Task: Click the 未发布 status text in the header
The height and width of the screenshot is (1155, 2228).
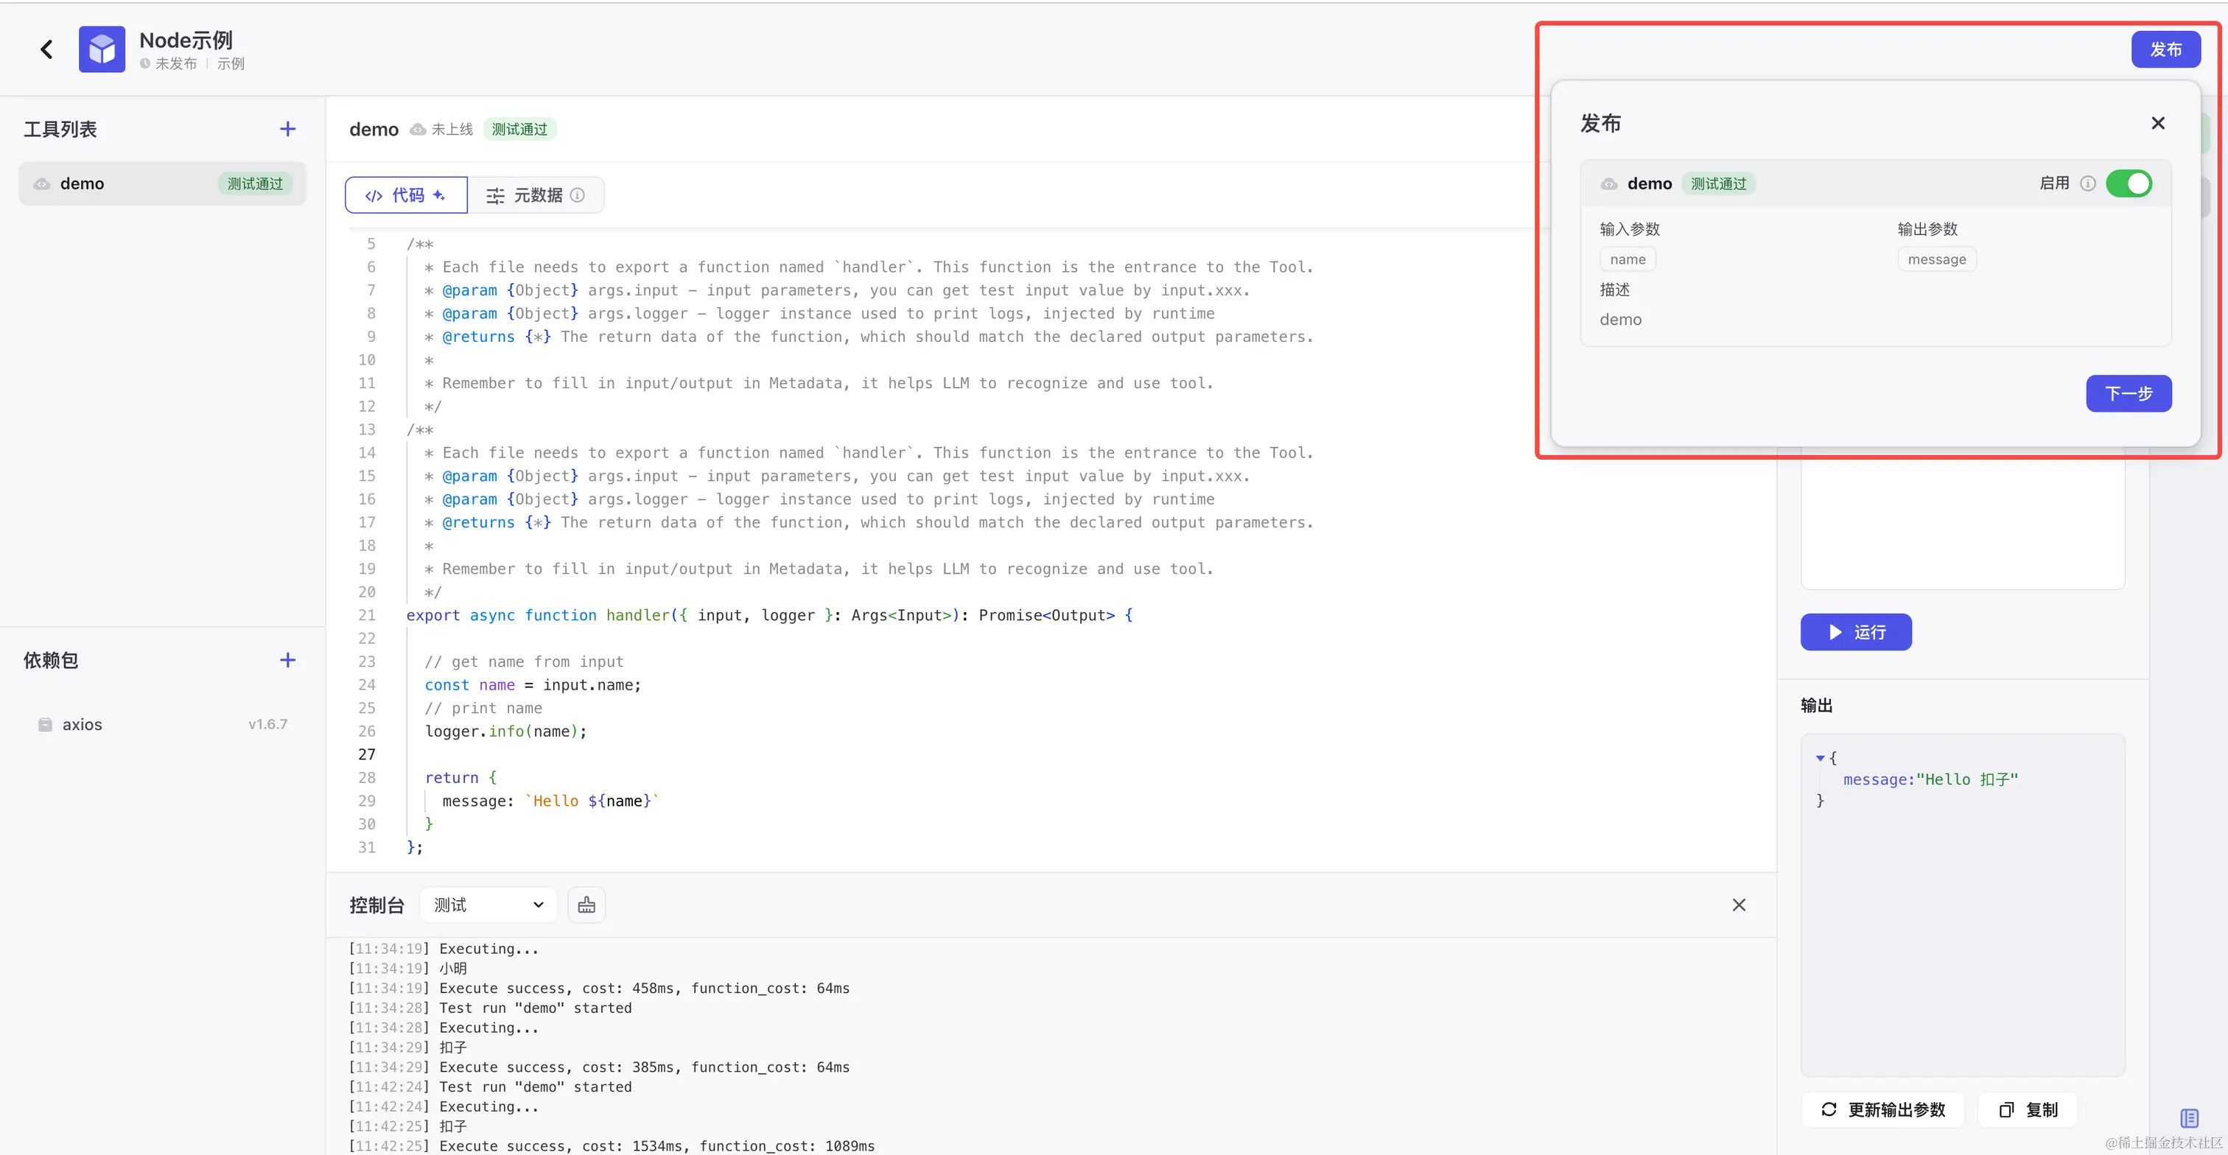Action: coord(175,64)
